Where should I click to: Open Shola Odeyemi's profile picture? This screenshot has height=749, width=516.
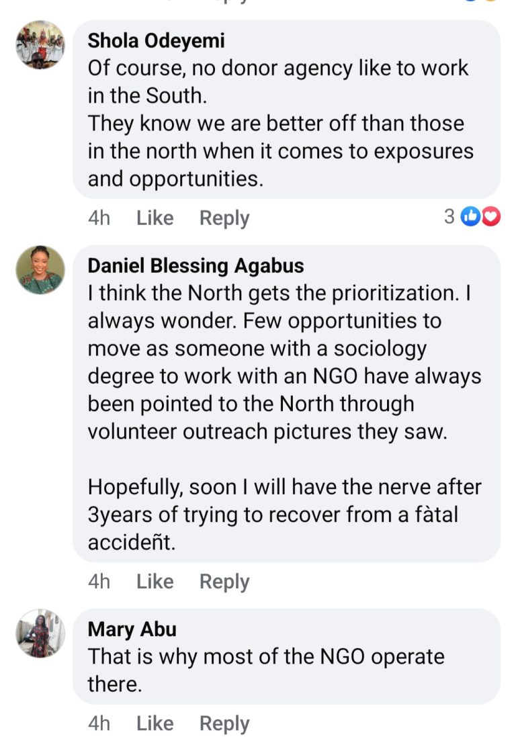tap(40, 45)
